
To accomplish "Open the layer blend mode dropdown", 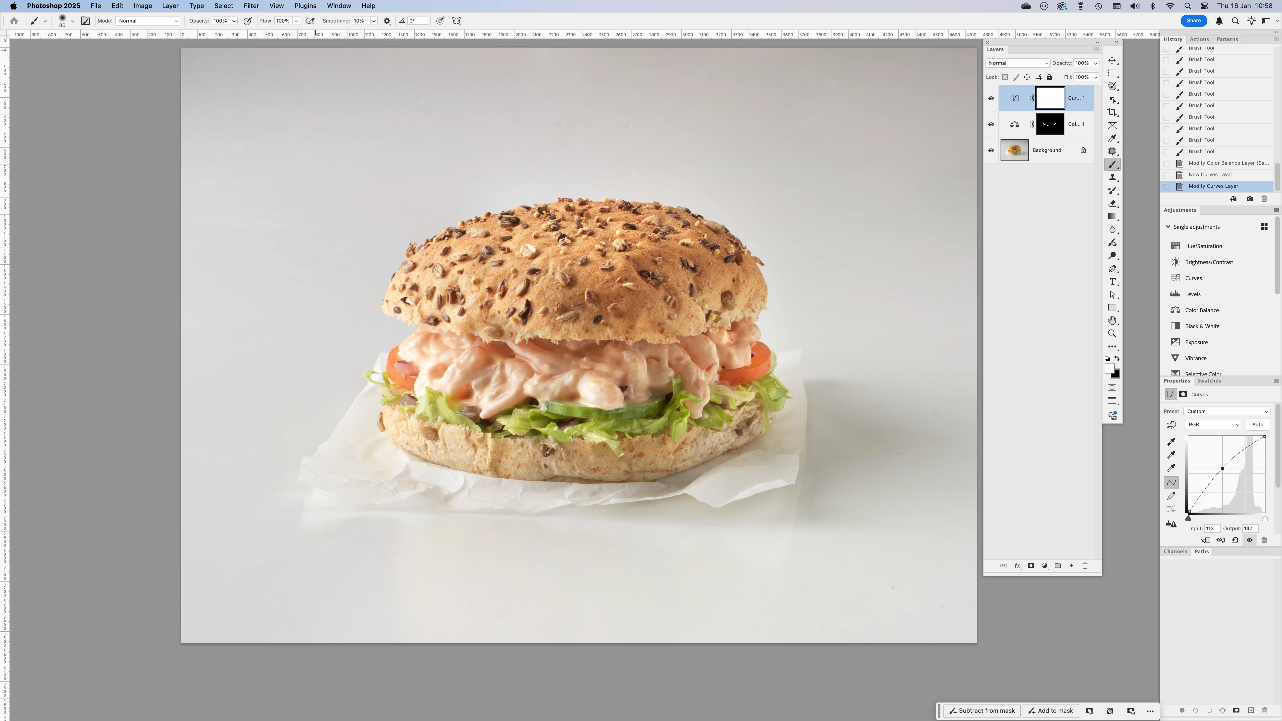I will click(x=1017, y=63).
